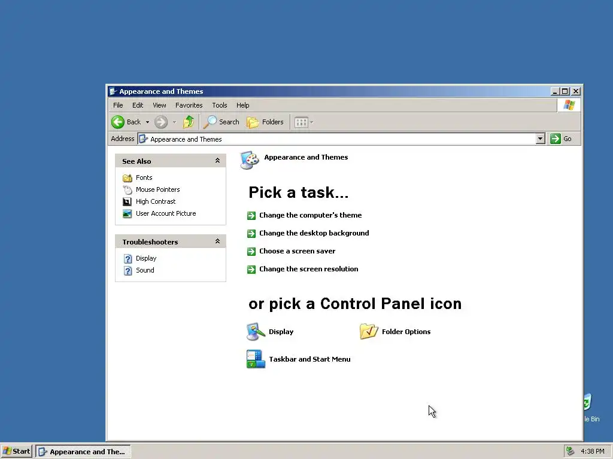Image resolution: width=613 pixels, height=459 pixels.
Task: Click arrow icon beside Change the screen resolution
Action: [251, 270]
